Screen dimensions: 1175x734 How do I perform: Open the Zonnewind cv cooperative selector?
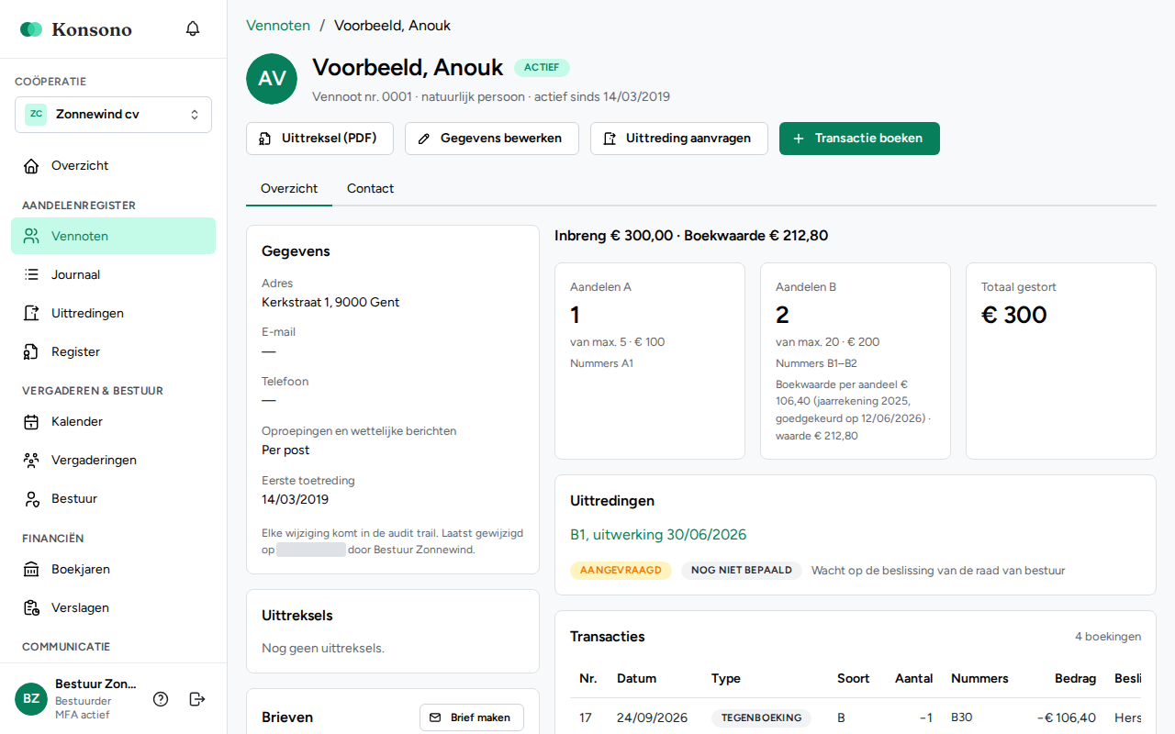click(113, 115)
